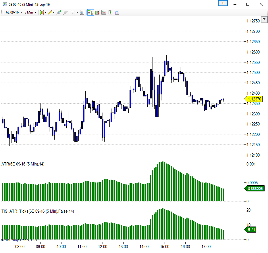Click the black arrow button atop the price axis
268x253 pixels.
(264, 20)
